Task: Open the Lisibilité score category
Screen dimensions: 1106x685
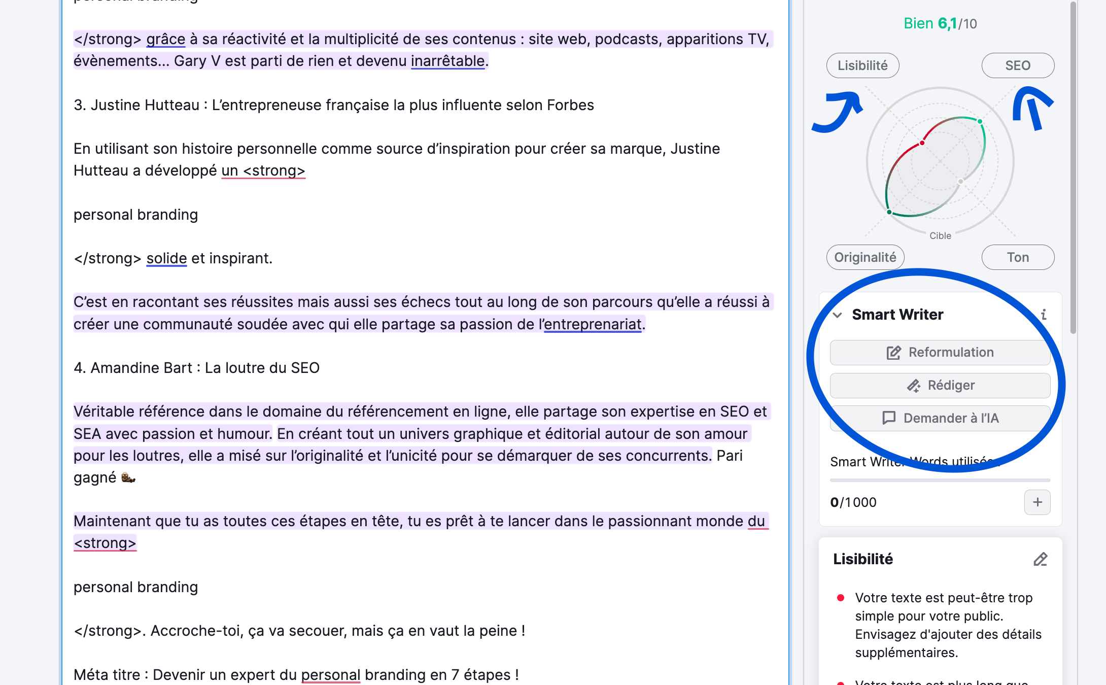Action: [x=862, y=65]
